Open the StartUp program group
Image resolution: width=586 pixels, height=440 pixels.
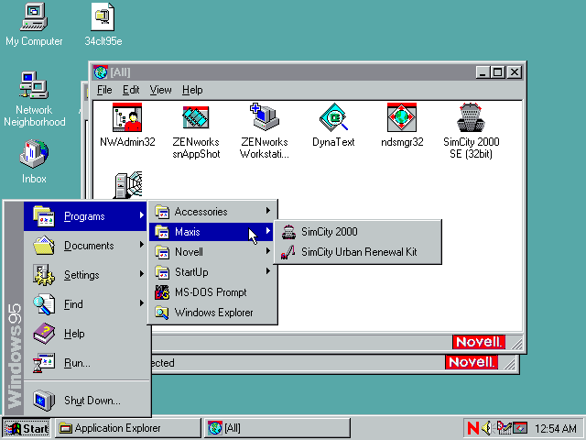point(212,272)
